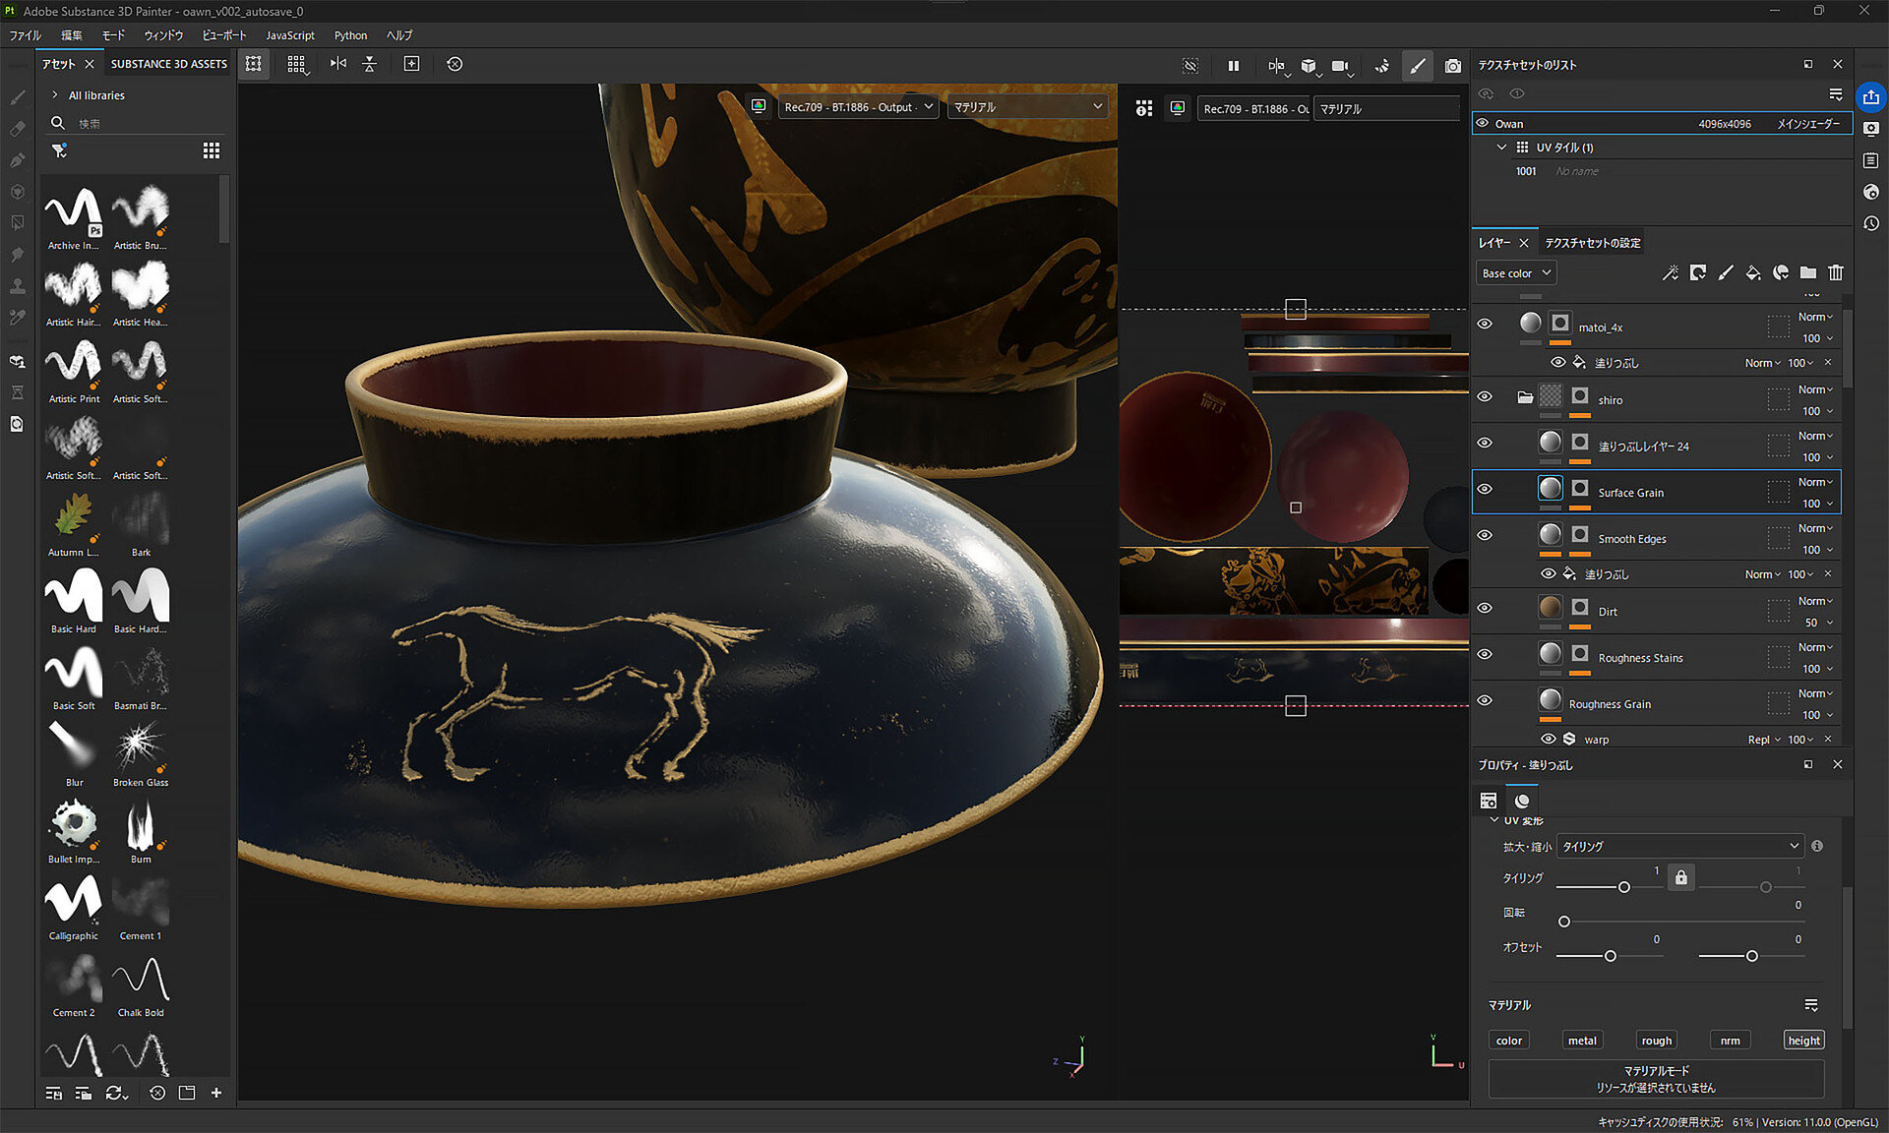This screenshot has width=1889, height=1133.
Task: Click the rotation slider handle
Action: point(1563,922)
